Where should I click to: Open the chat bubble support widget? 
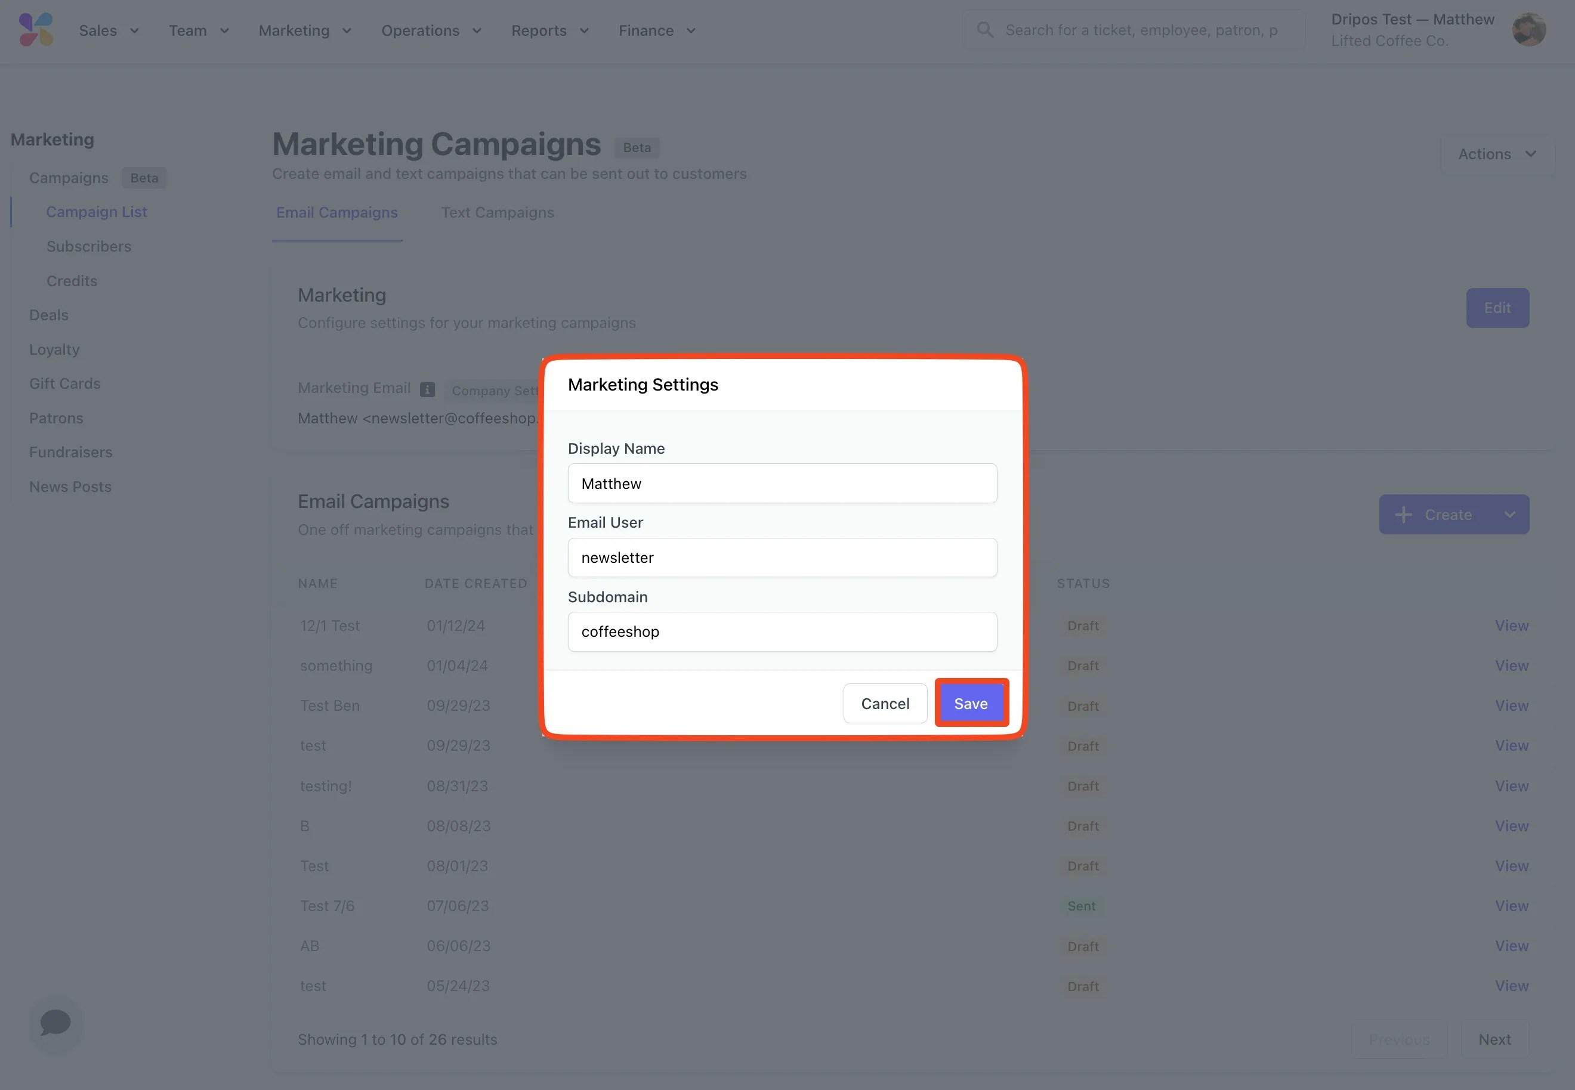(x=55, y=1023)
